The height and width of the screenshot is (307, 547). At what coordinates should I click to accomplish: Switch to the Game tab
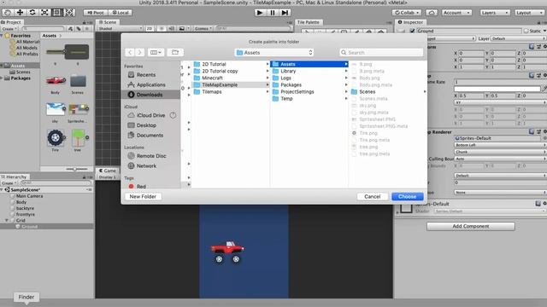point(107,171)
